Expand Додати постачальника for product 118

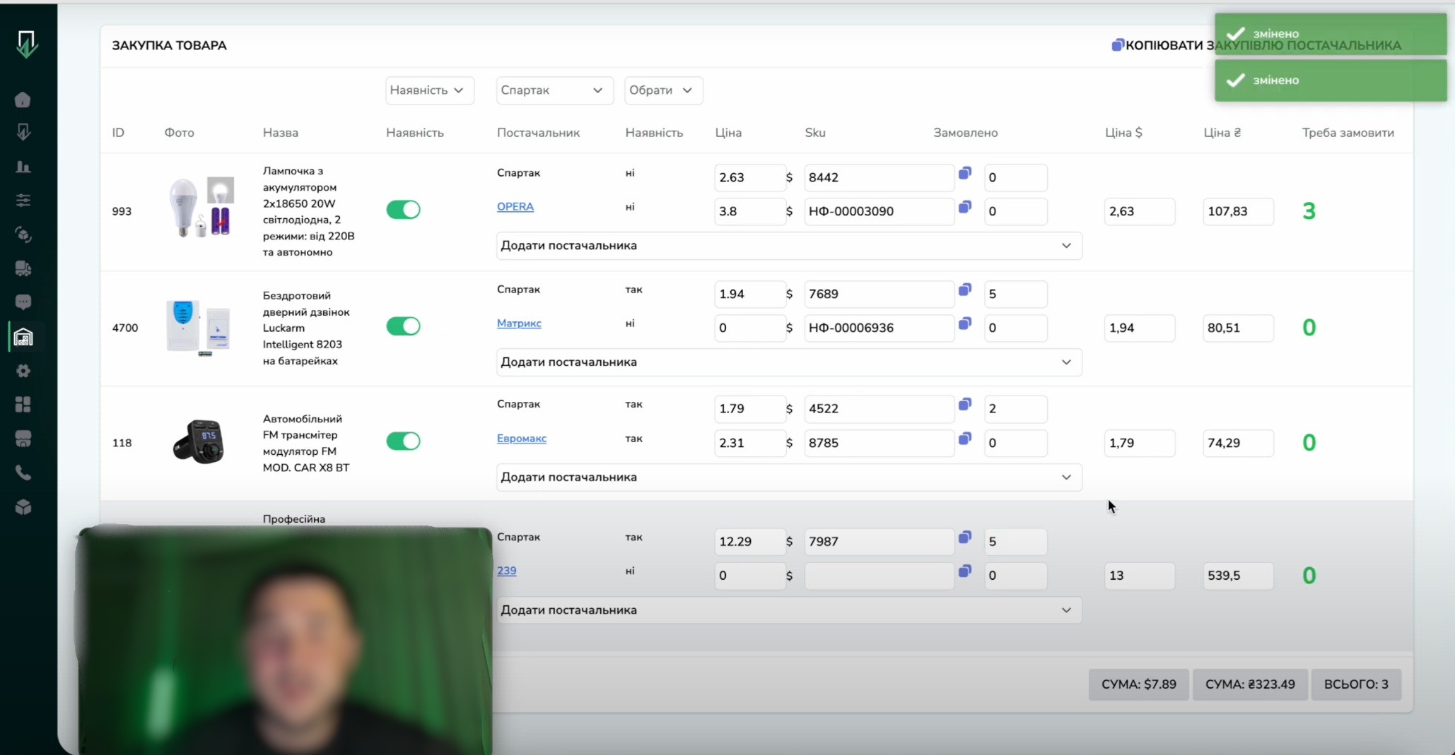coord(789,477)
